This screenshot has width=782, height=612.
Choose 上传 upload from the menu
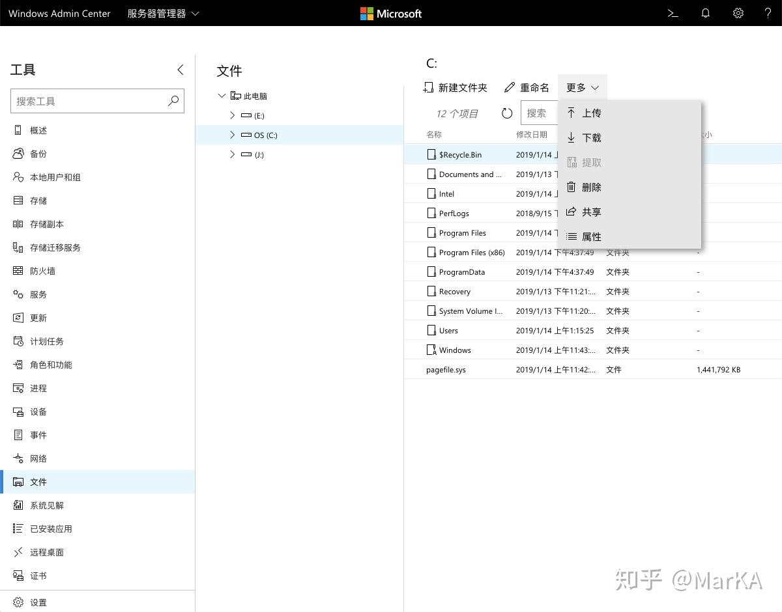[x=630, y=113]
